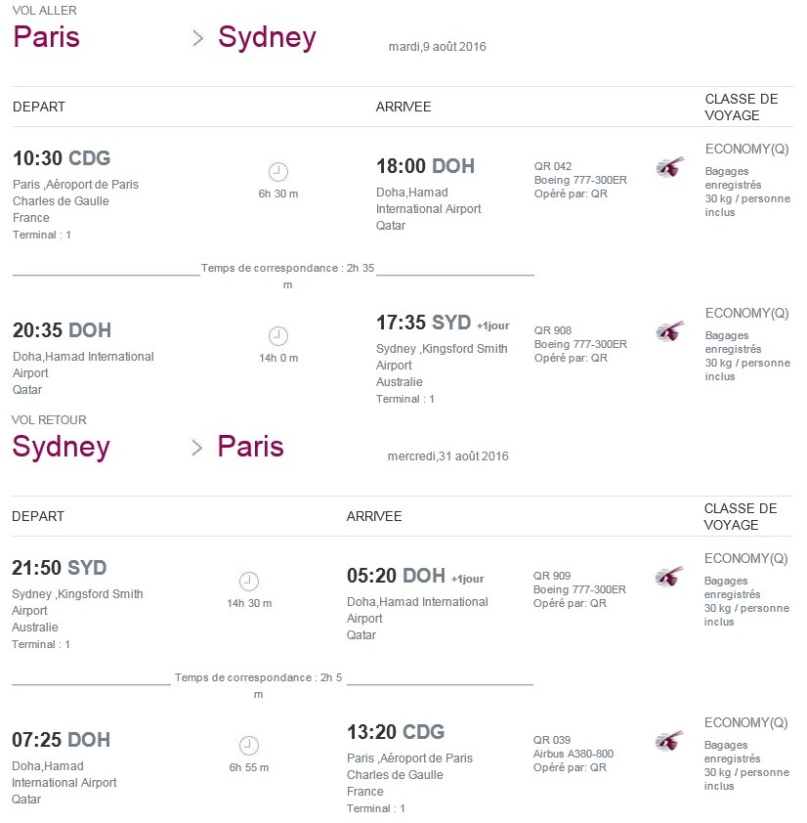
Task: Click the clock icon above 14h 0 m
Action: coord(278,336)
